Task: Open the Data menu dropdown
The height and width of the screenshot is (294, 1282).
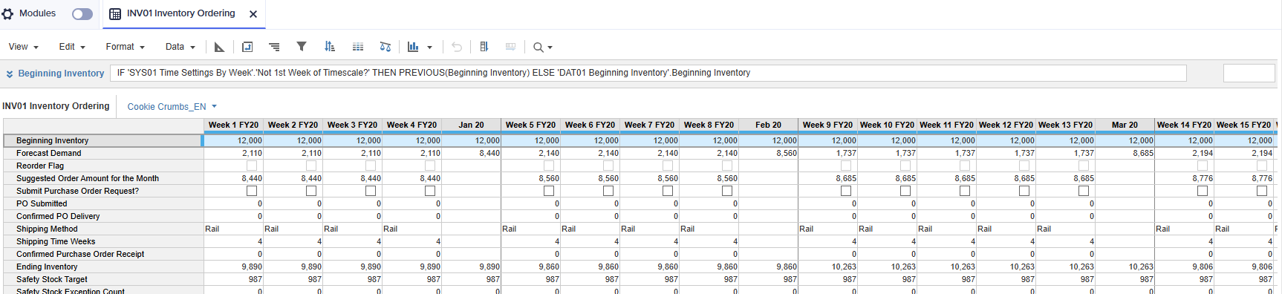Action: (x=180, y=47)
